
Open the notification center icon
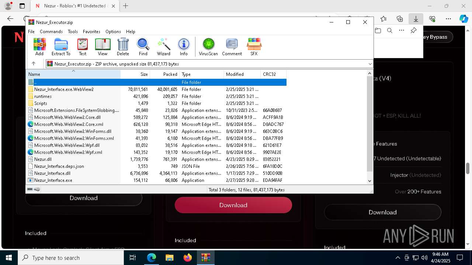tap(460, 258)
